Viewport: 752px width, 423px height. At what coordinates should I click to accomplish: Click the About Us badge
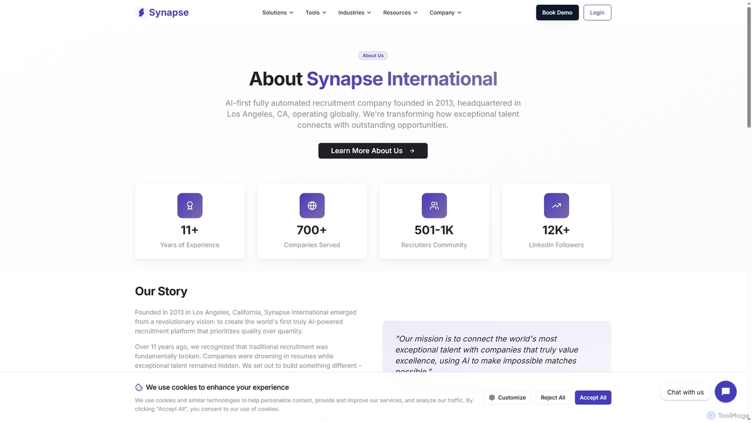(x=373, y=55)
